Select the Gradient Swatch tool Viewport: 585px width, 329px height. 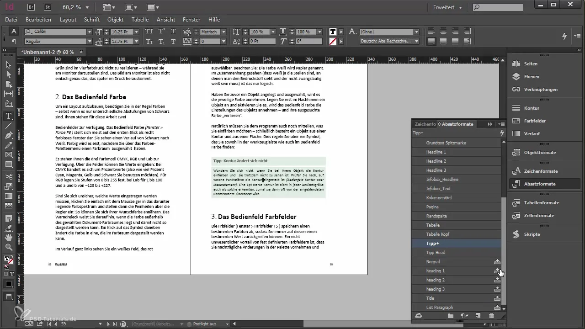click(x=8, y=196)
